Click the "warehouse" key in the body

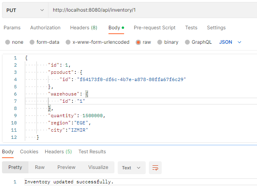coord(64,94)
